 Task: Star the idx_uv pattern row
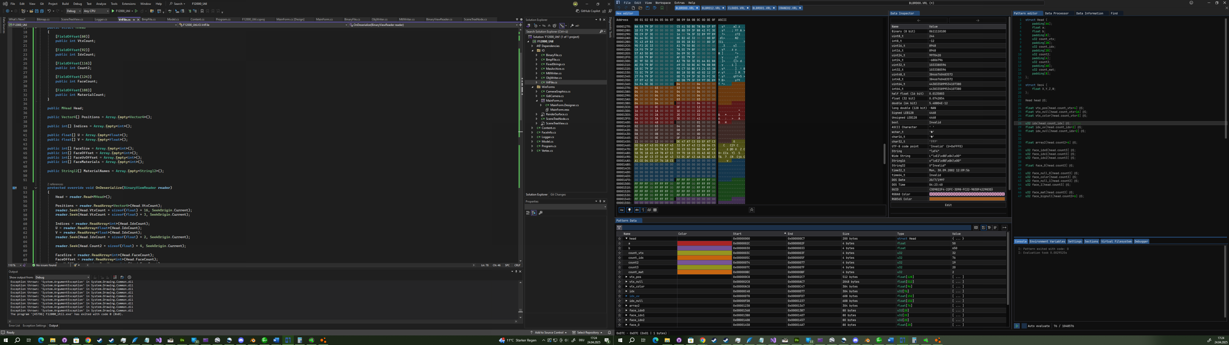click(620, 296)
